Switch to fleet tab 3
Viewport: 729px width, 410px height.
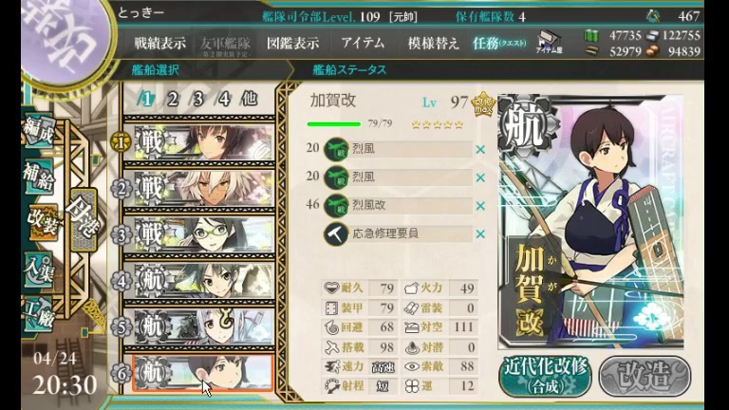coord(198,99)
